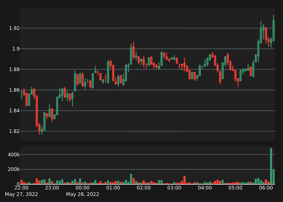Click the 1.84 price axis label
The image size is (283, 202).
14,110
